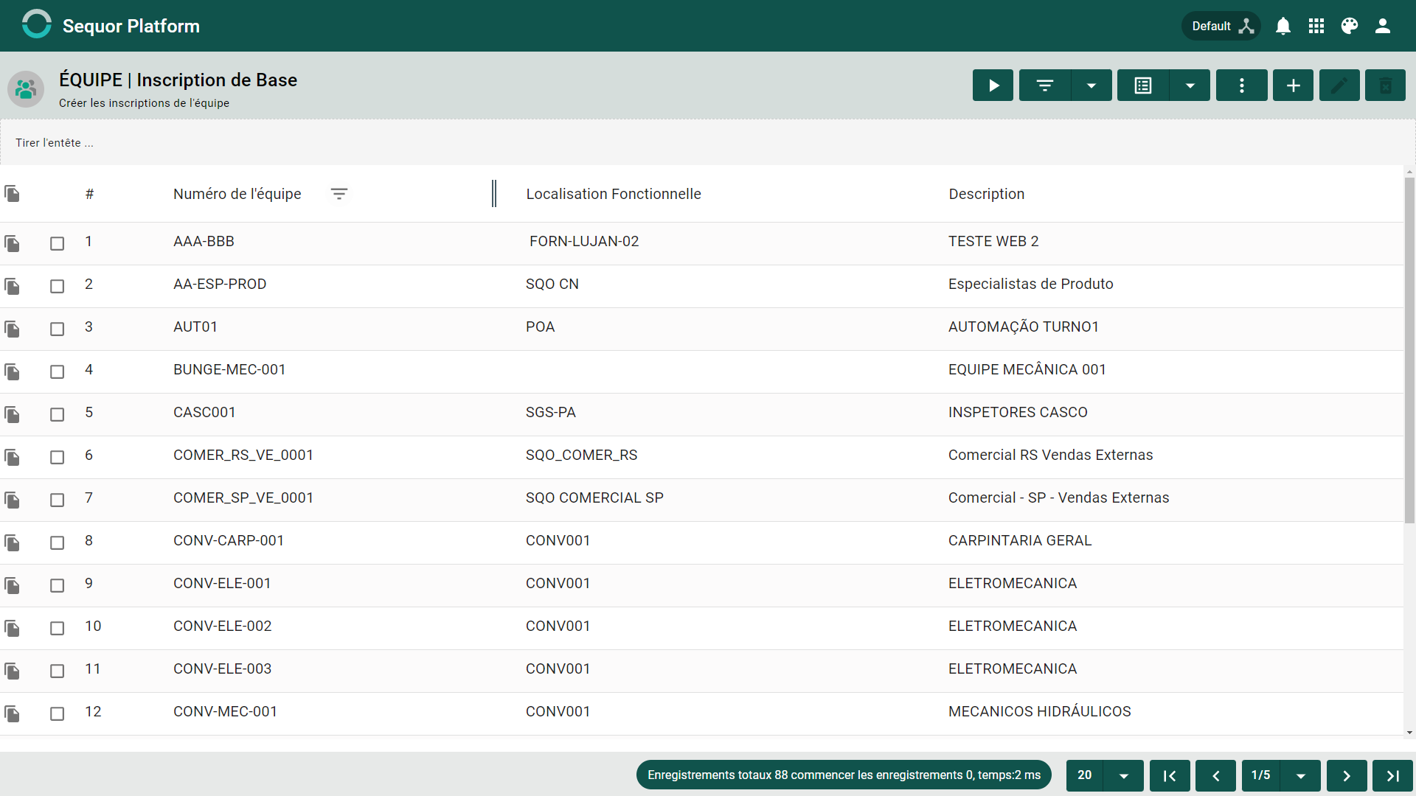Sort by the # column header
1416x796 pixels.
click(89, 194)
